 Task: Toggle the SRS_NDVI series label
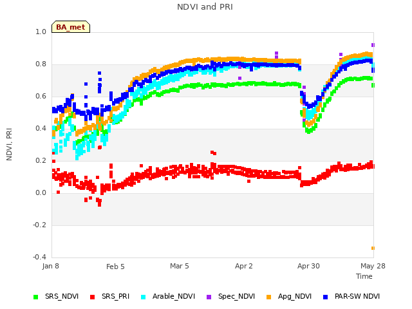[x=62, y=296]
